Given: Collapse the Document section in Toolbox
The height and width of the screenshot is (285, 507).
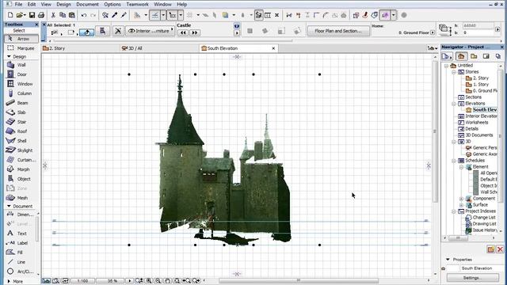Looking at the screenshot, I should pos(9,206).
